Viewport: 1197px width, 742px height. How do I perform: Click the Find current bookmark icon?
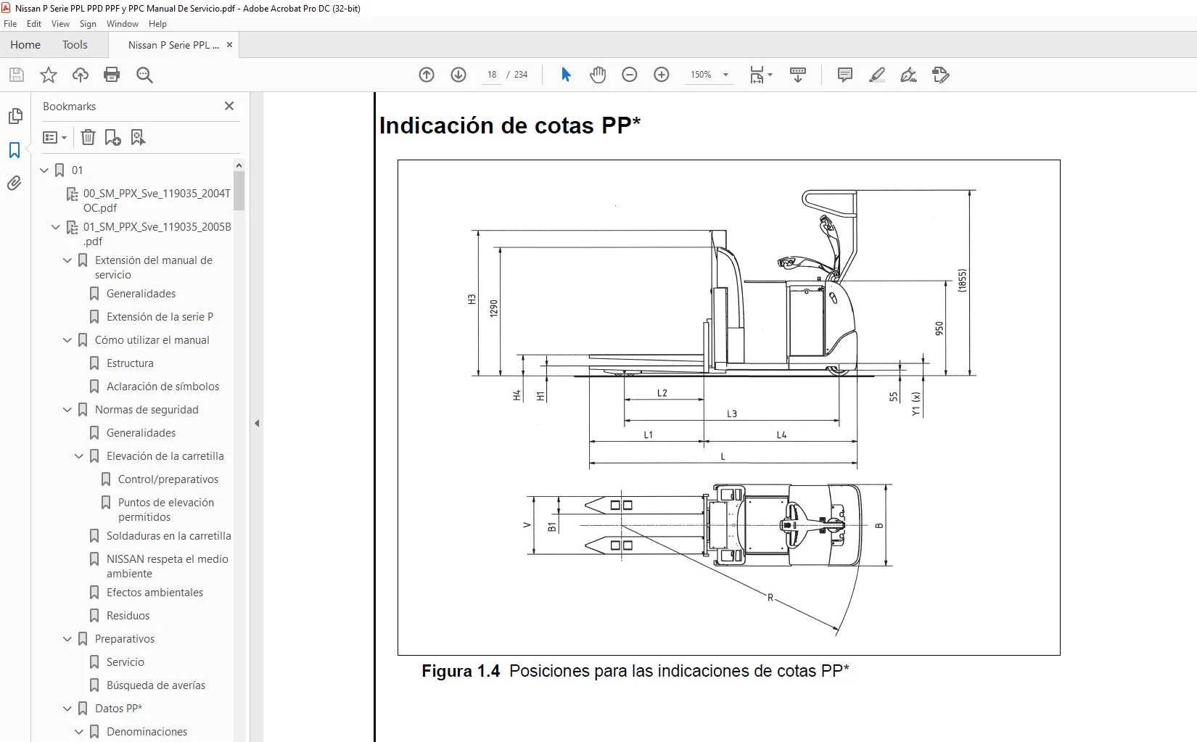click(x=138, y=137)
